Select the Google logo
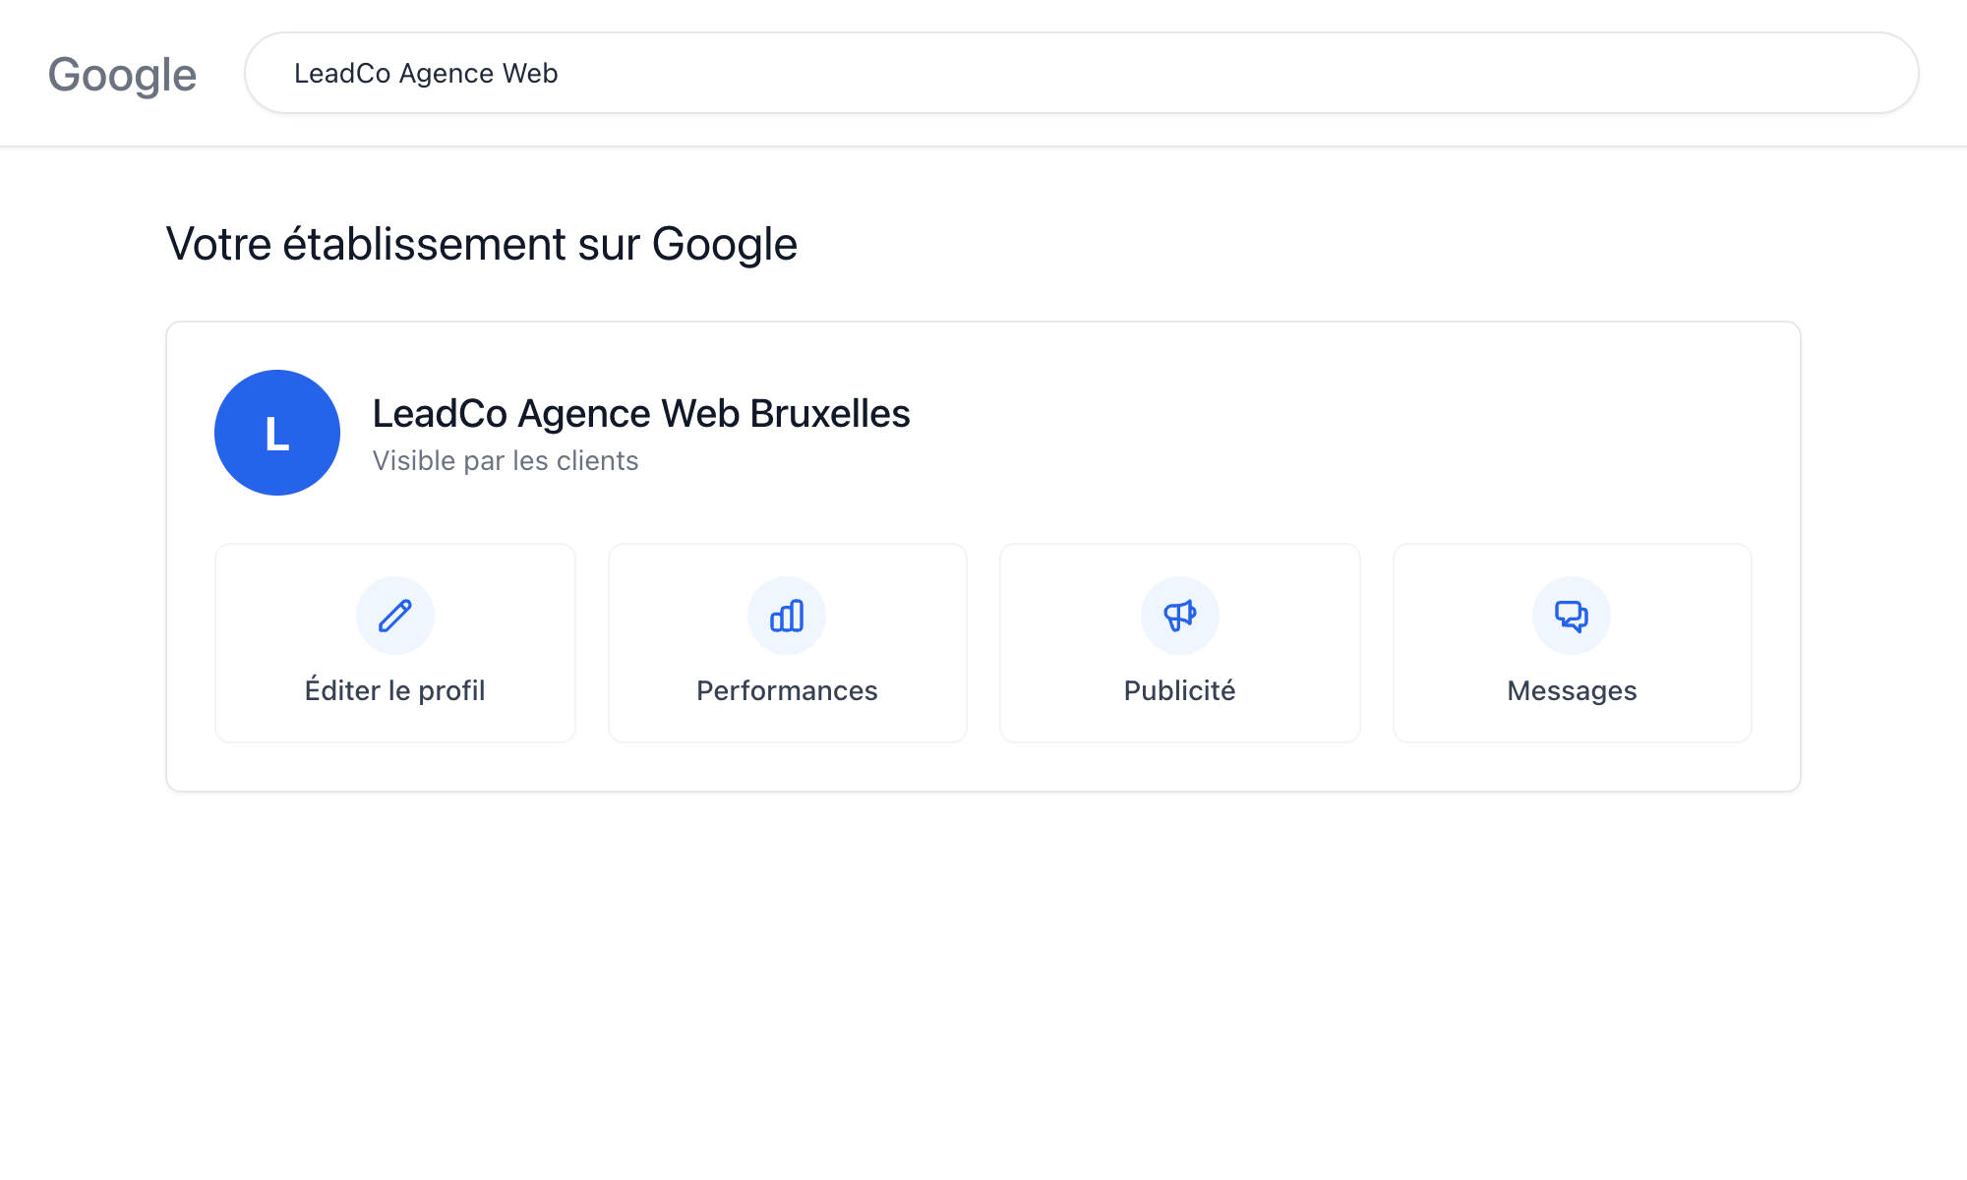This screenshot has width=1967, height=1180. pyautogui.click(x=121, y=73)
